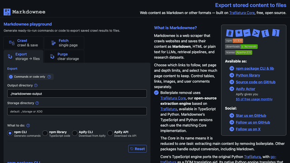Click the Fetch tab gear icon
The image size is (290, 163).
point(53,43)
